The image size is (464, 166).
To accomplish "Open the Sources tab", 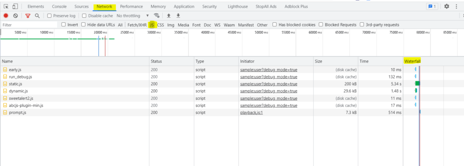I will tap(82, 6).
